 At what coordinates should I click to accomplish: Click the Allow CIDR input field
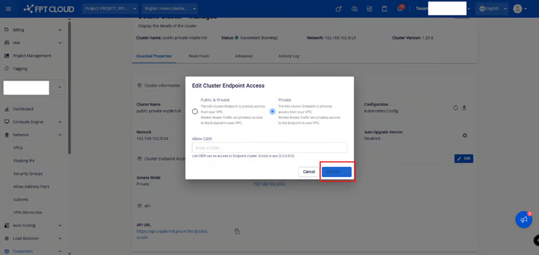pos(269,148)
